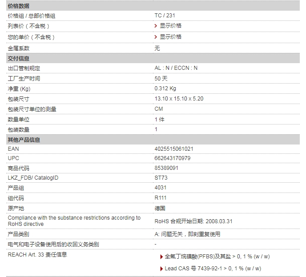The image size is (306, 277).
Task: Show price for 列表价(不含税)
Action: (170, 26)
